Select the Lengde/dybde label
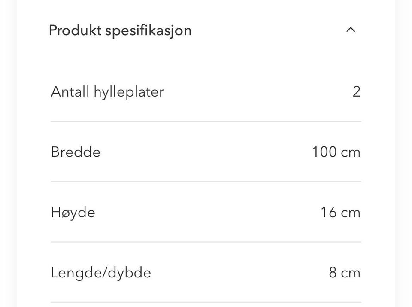 [x=101, y=273]
